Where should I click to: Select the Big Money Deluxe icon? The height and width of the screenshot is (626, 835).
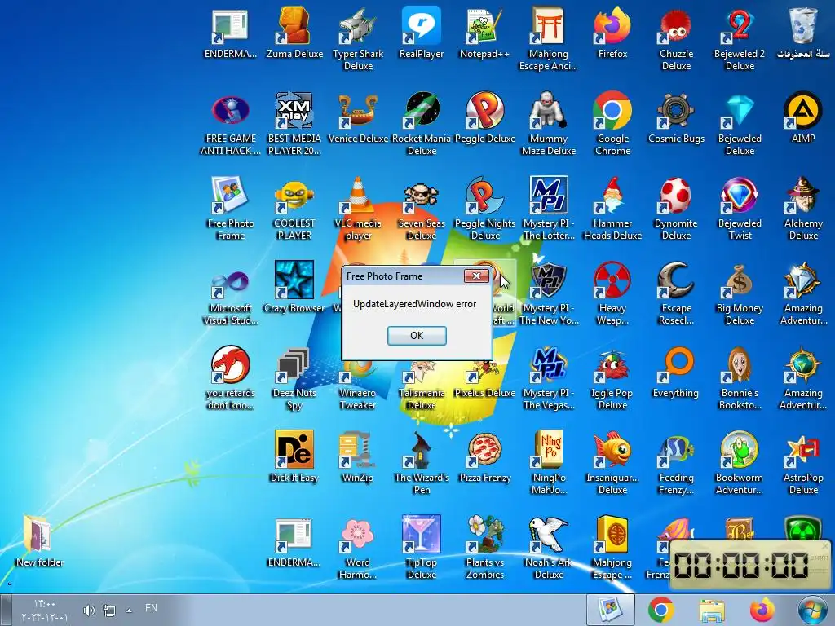pos(739,293)
